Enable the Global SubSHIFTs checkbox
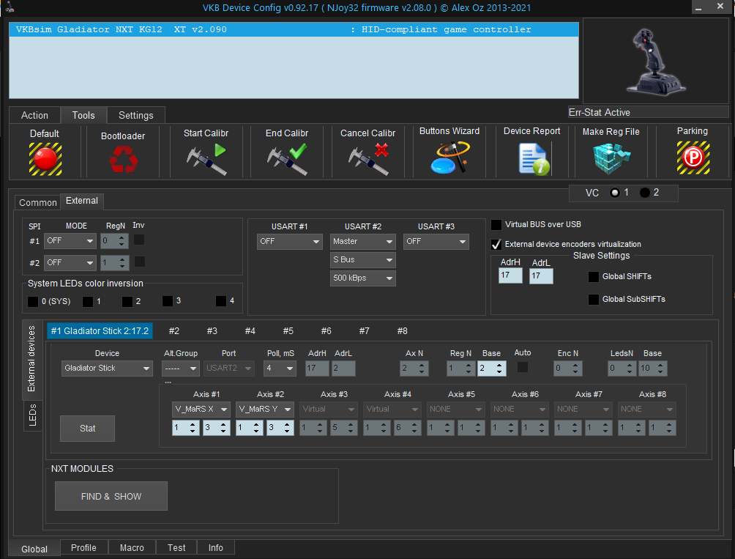The image size is (735, 559). click(594, 299)
